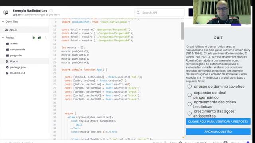Click the perguntas folder icon
This screenshot has height=143, width=255.
7,56
